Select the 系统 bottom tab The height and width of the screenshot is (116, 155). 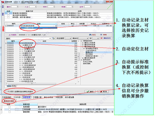pyautogui.click(x=9, y=86)
